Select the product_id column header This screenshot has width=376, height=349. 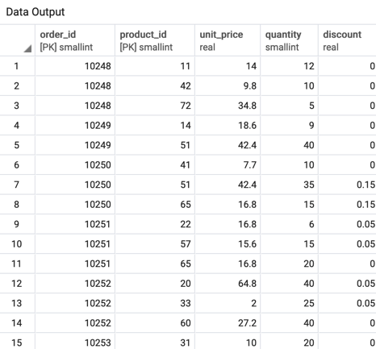point(155,40)
